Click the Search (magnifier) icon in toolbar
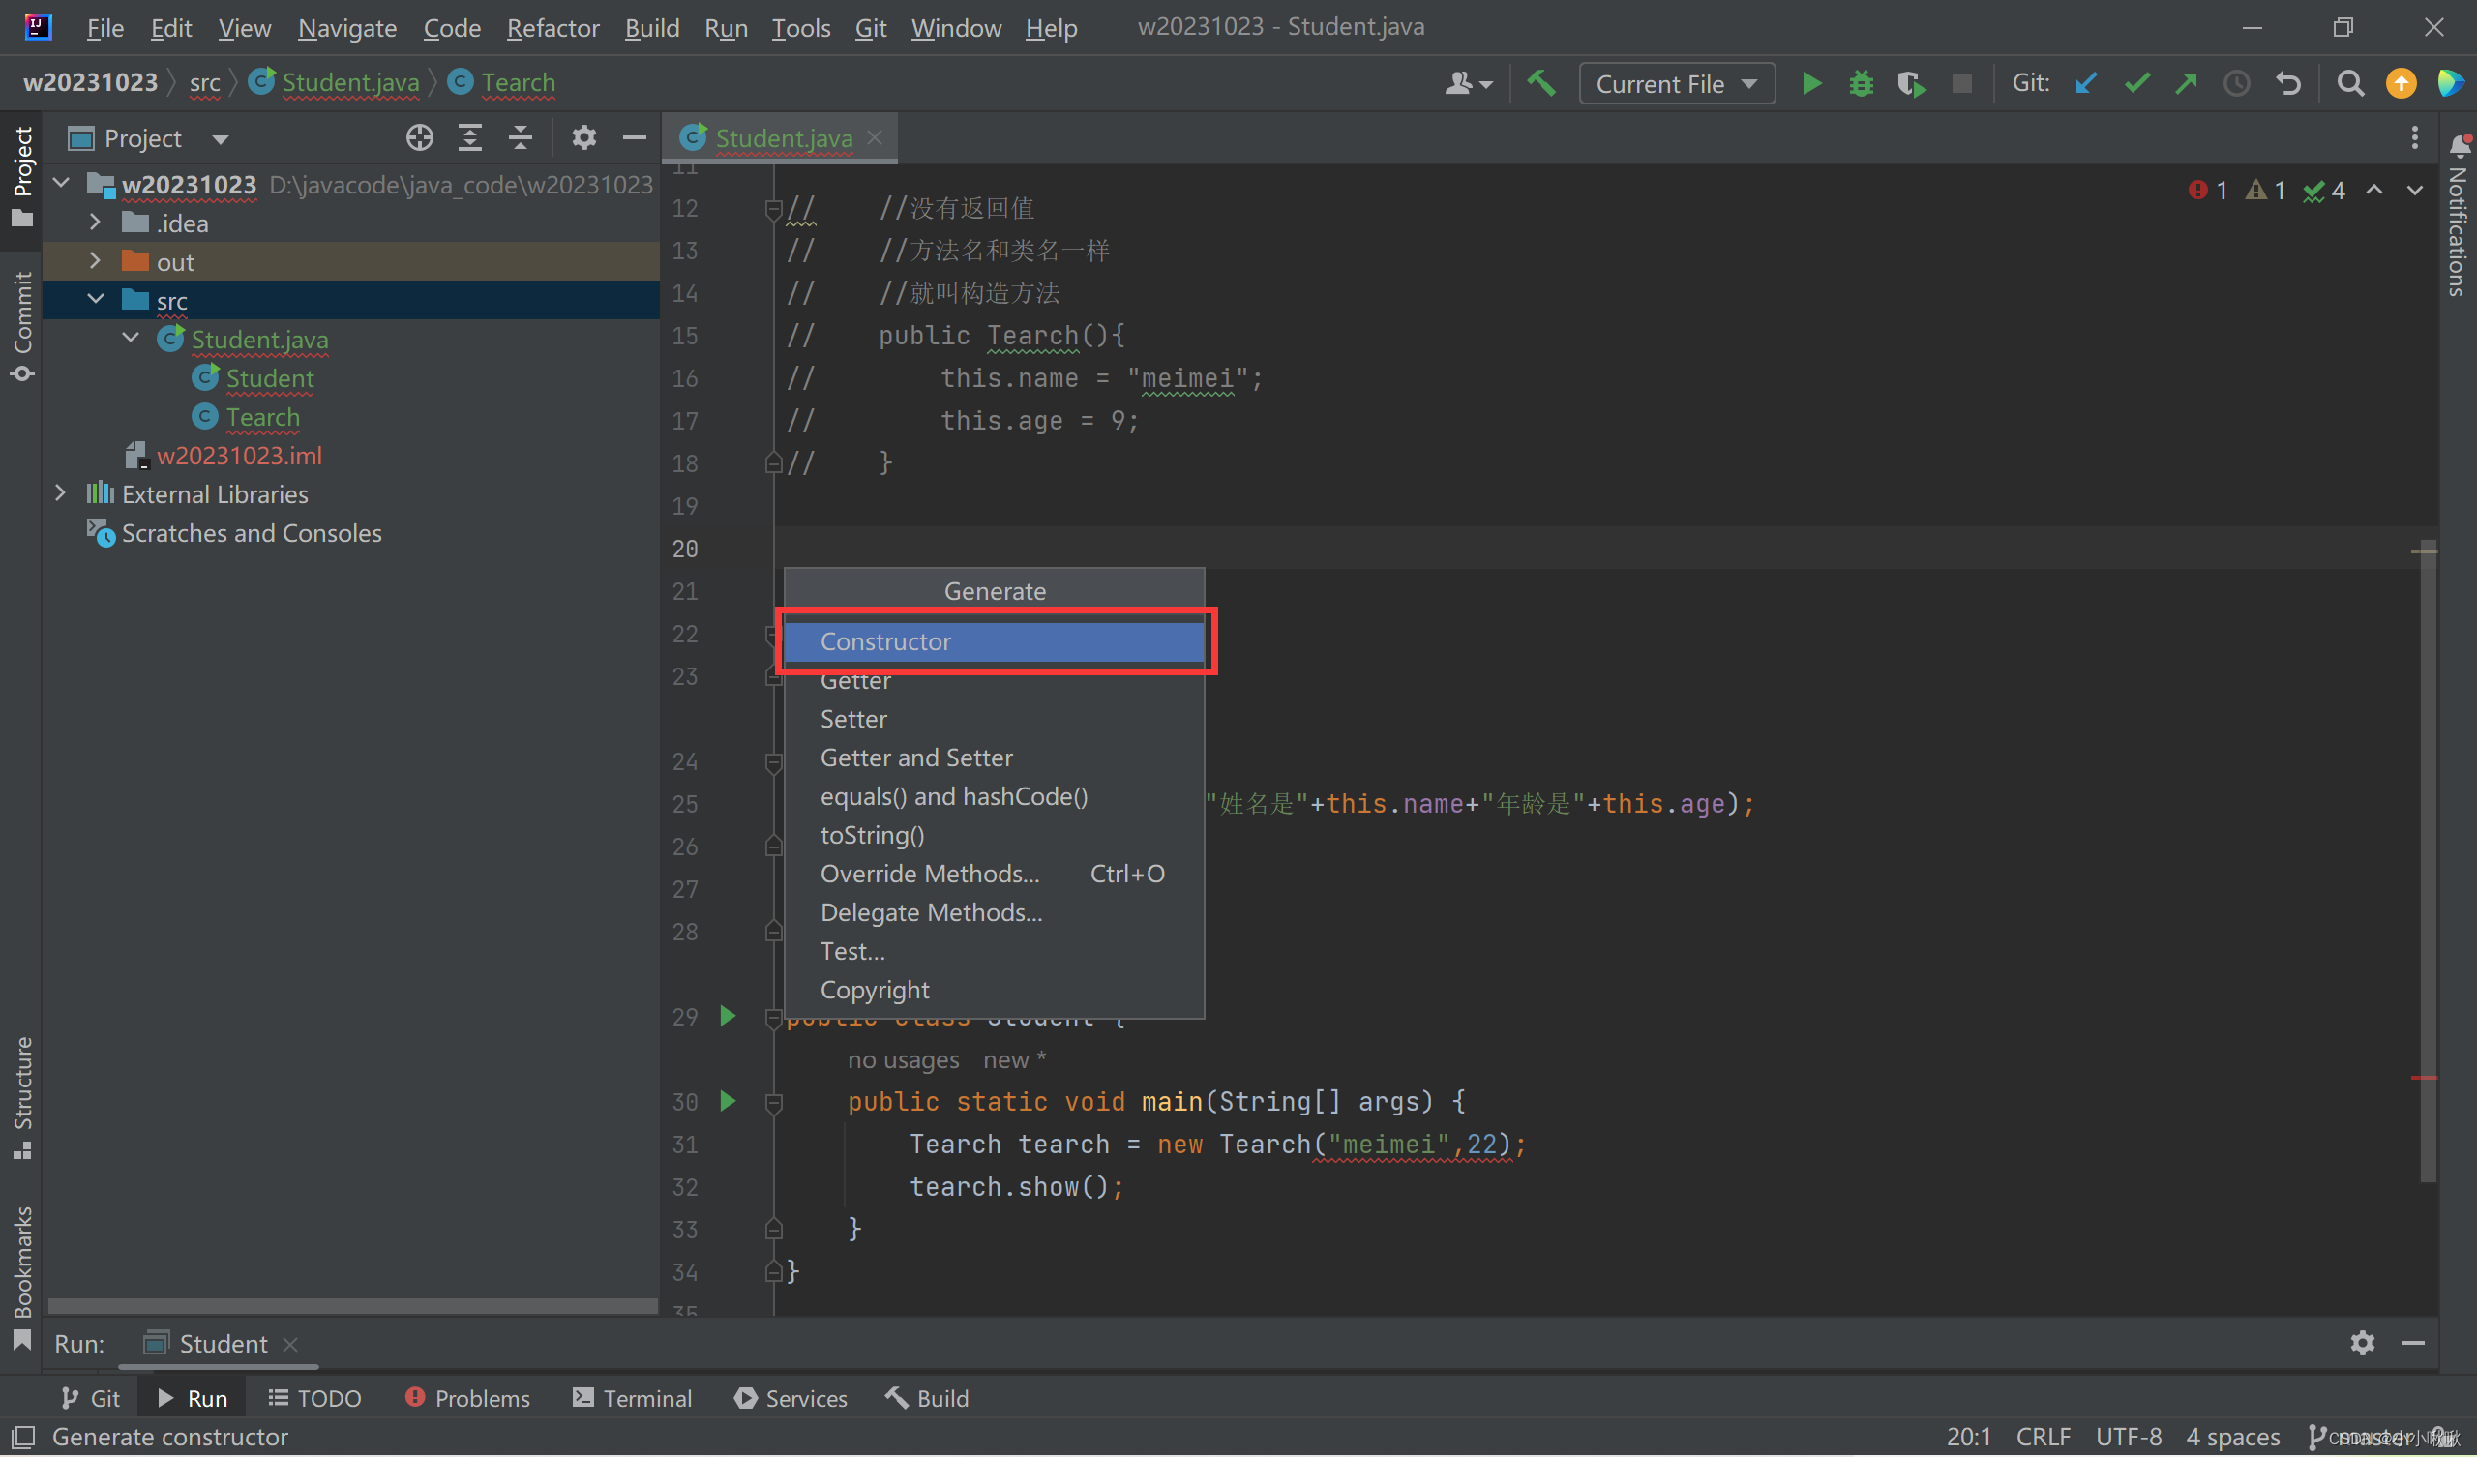The height and width of the screenshot is (1457, 2477). (2348, 81)
